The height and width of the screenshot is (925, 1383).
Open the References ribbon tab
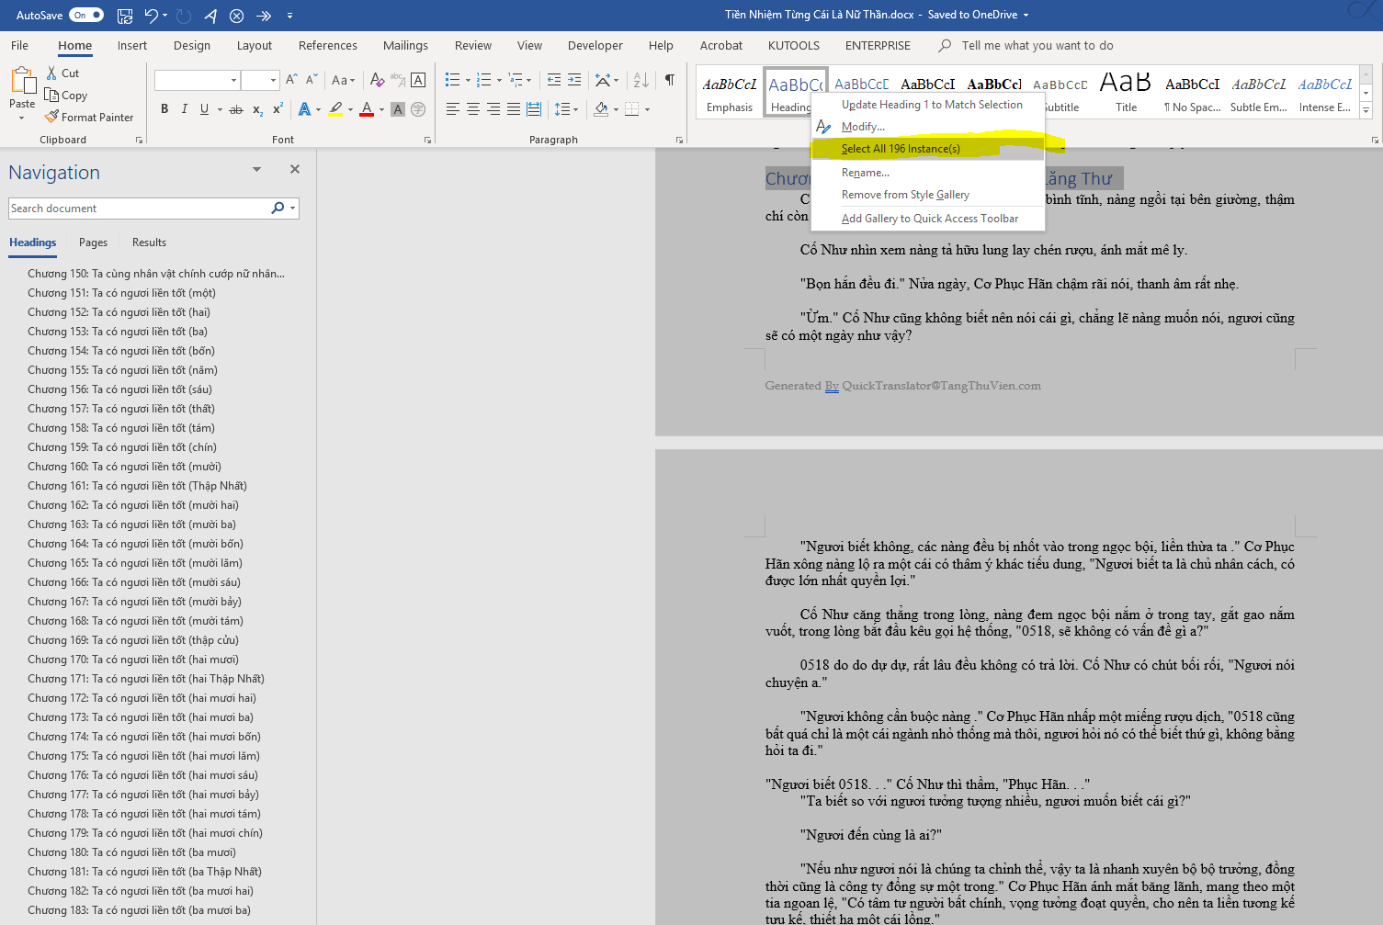[327, 46]
